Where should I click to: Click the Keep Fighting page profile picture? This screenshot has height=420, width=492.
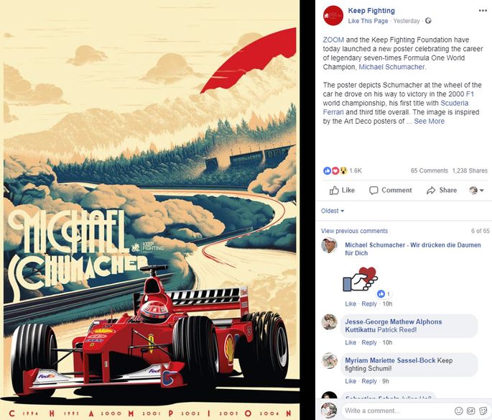333,15
